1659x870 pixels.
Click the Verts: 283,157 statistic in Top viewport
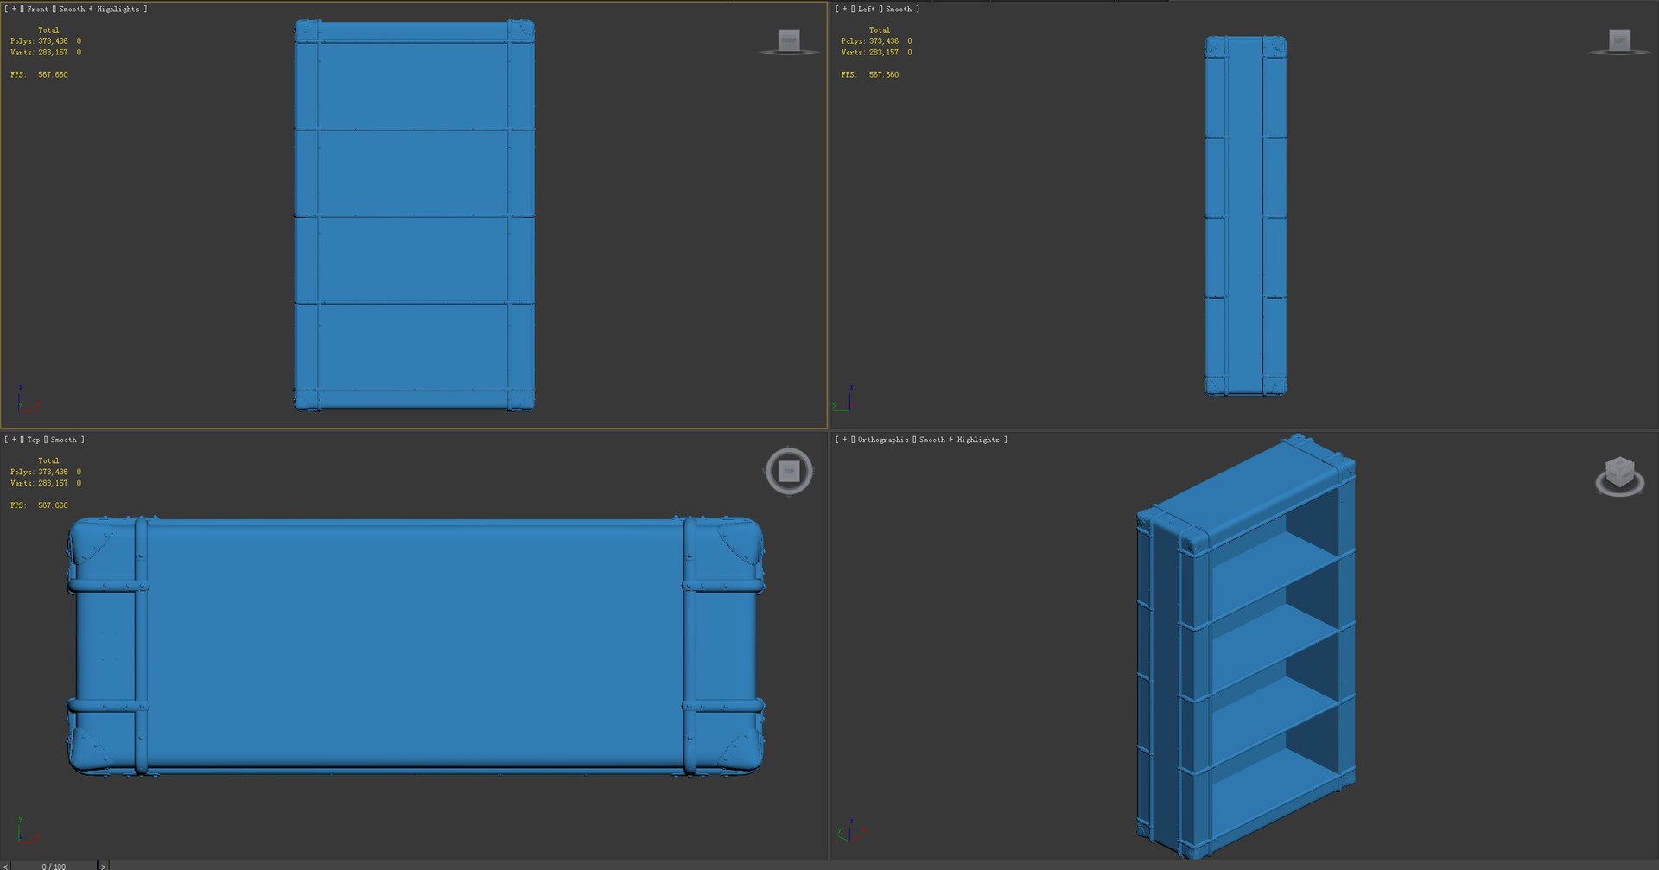[x=39, y=483]
